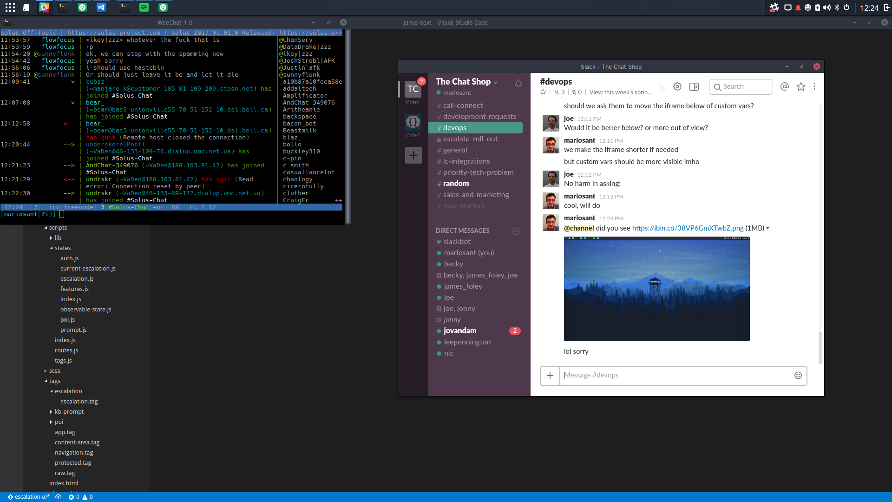Add a new Slack workspace with plus
This screenshot has width=892, height=502.
[413, 155]
